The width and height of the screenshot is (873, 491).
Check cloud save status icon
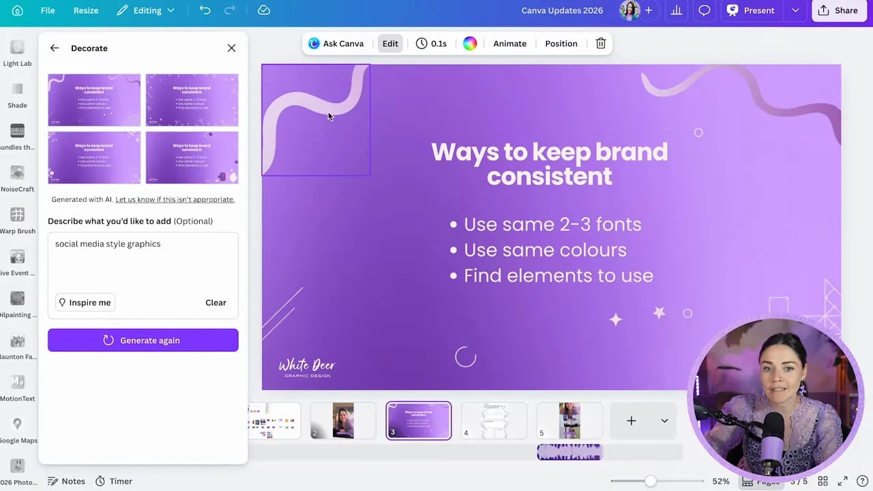pyautogui.click(x=264, y=10)
